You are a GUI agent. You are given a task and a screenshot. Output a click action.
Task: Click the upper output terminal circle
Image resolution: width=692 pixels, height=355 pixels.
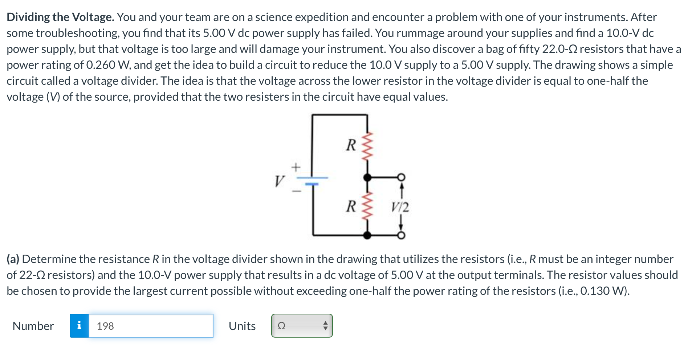click(402, 177)
